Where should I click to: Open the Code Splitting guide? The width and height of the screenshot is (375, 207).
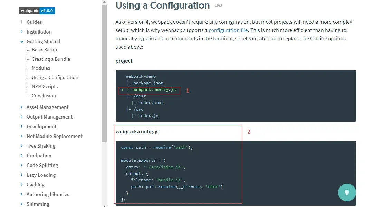[42, 166]
